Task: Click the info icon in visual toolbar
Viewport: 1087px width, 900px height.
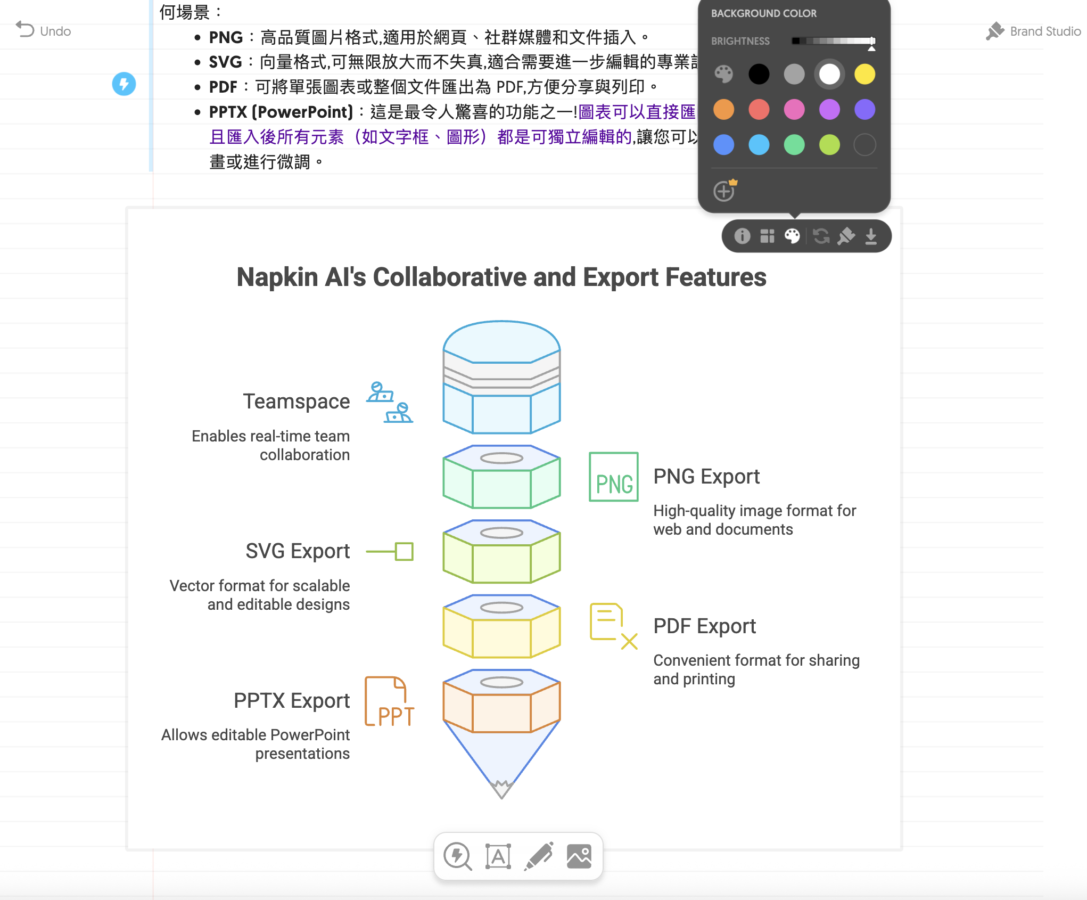Action: tap(742, 236)
